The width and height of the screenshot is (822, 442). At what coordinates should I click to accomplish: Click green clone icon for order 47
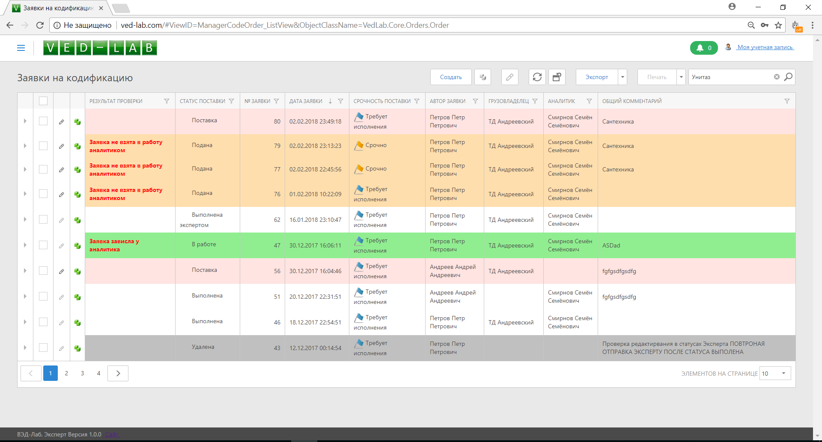(x=77, y=246)
